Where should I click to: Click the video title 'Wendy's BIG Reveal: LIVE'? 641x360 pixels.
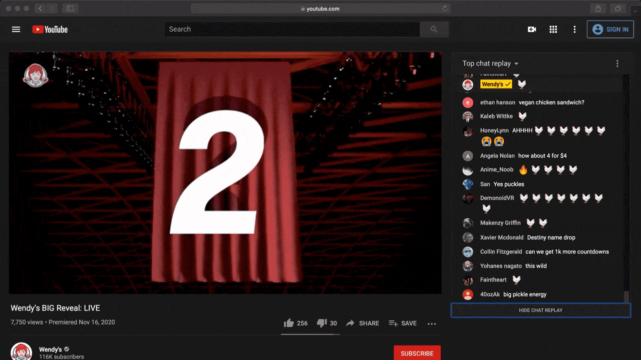[56, 308]
